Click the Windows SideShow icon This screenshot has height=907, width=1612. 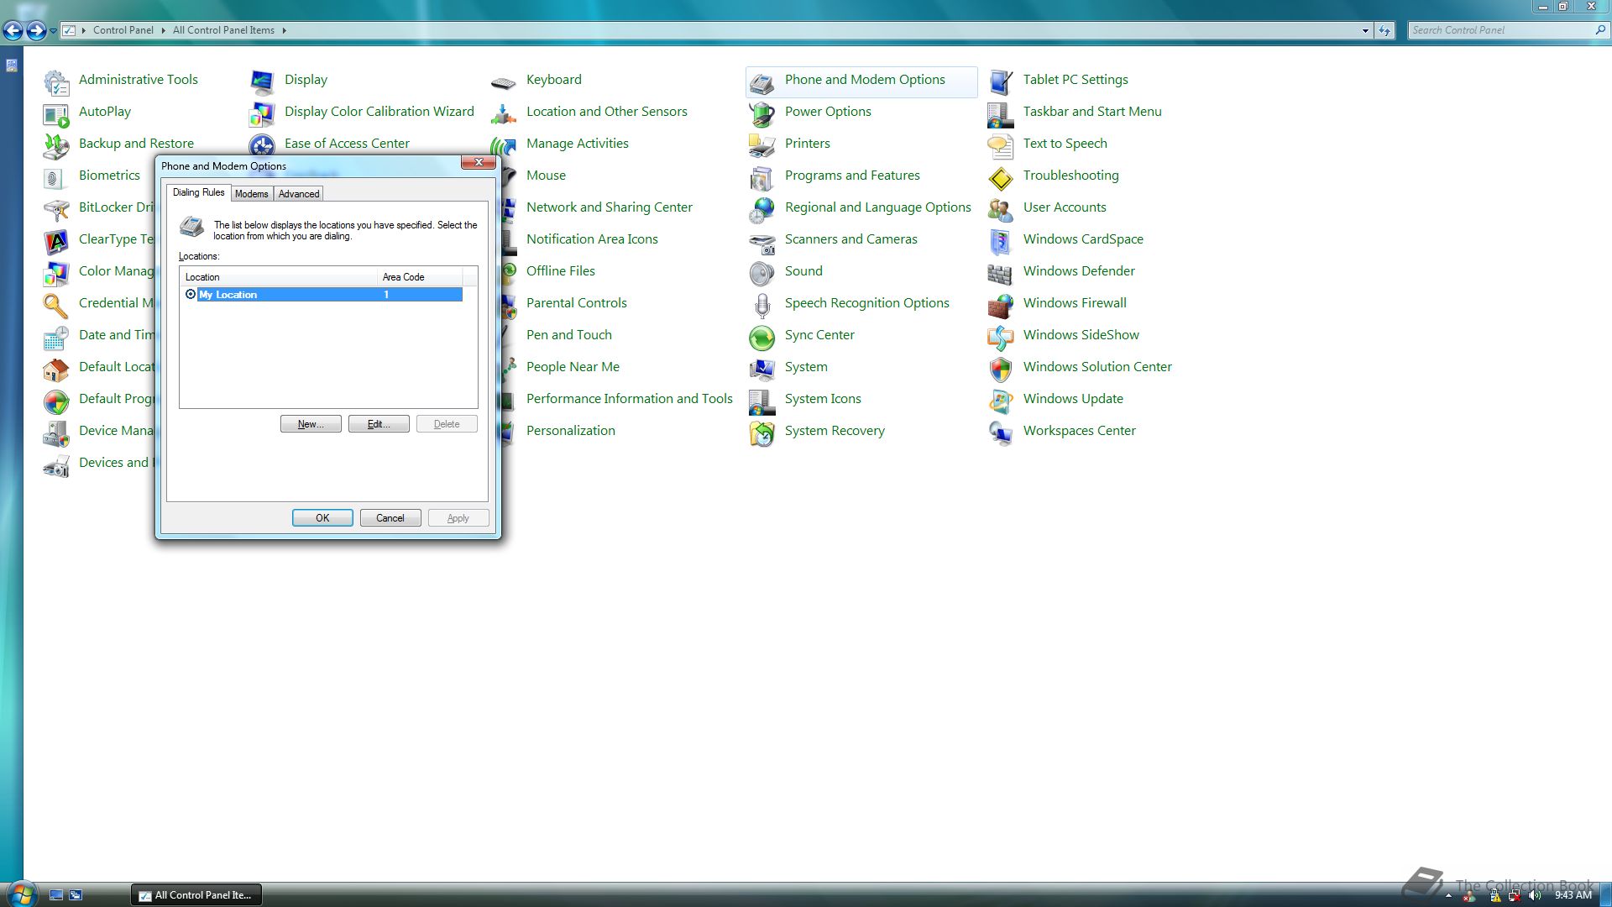point(1001,337)
